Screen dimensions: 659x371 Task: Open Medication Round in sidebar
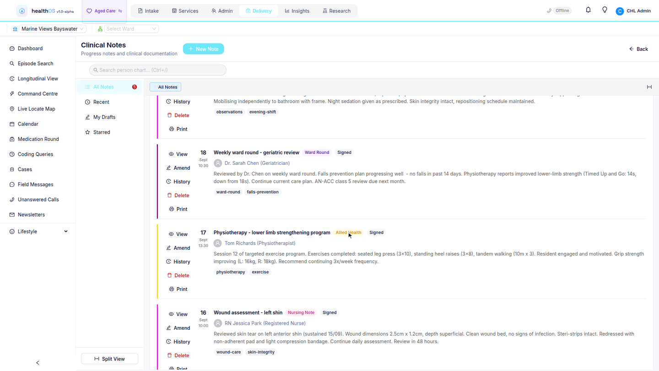[38, 139]
